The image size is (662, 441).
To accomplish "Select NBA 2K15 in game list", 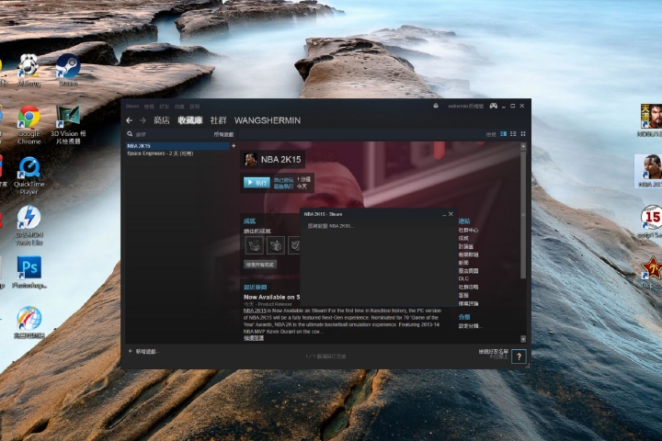I will 177,145.
